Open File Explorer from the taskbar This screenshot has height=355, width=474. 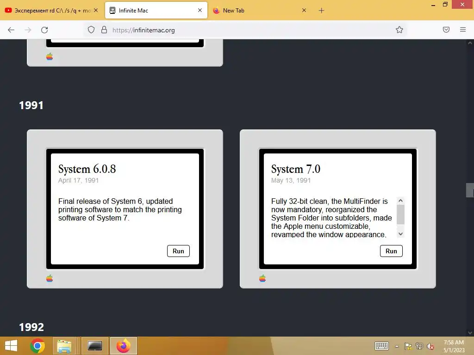click(64, 346)
